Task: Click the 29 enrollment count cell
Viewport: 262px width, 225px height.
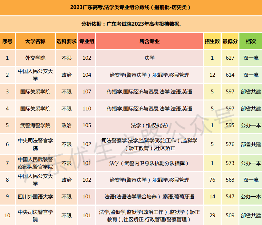Action: tap(212, 215)
